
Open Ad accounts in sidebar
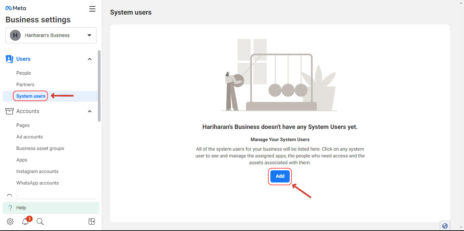pos(30,137)
